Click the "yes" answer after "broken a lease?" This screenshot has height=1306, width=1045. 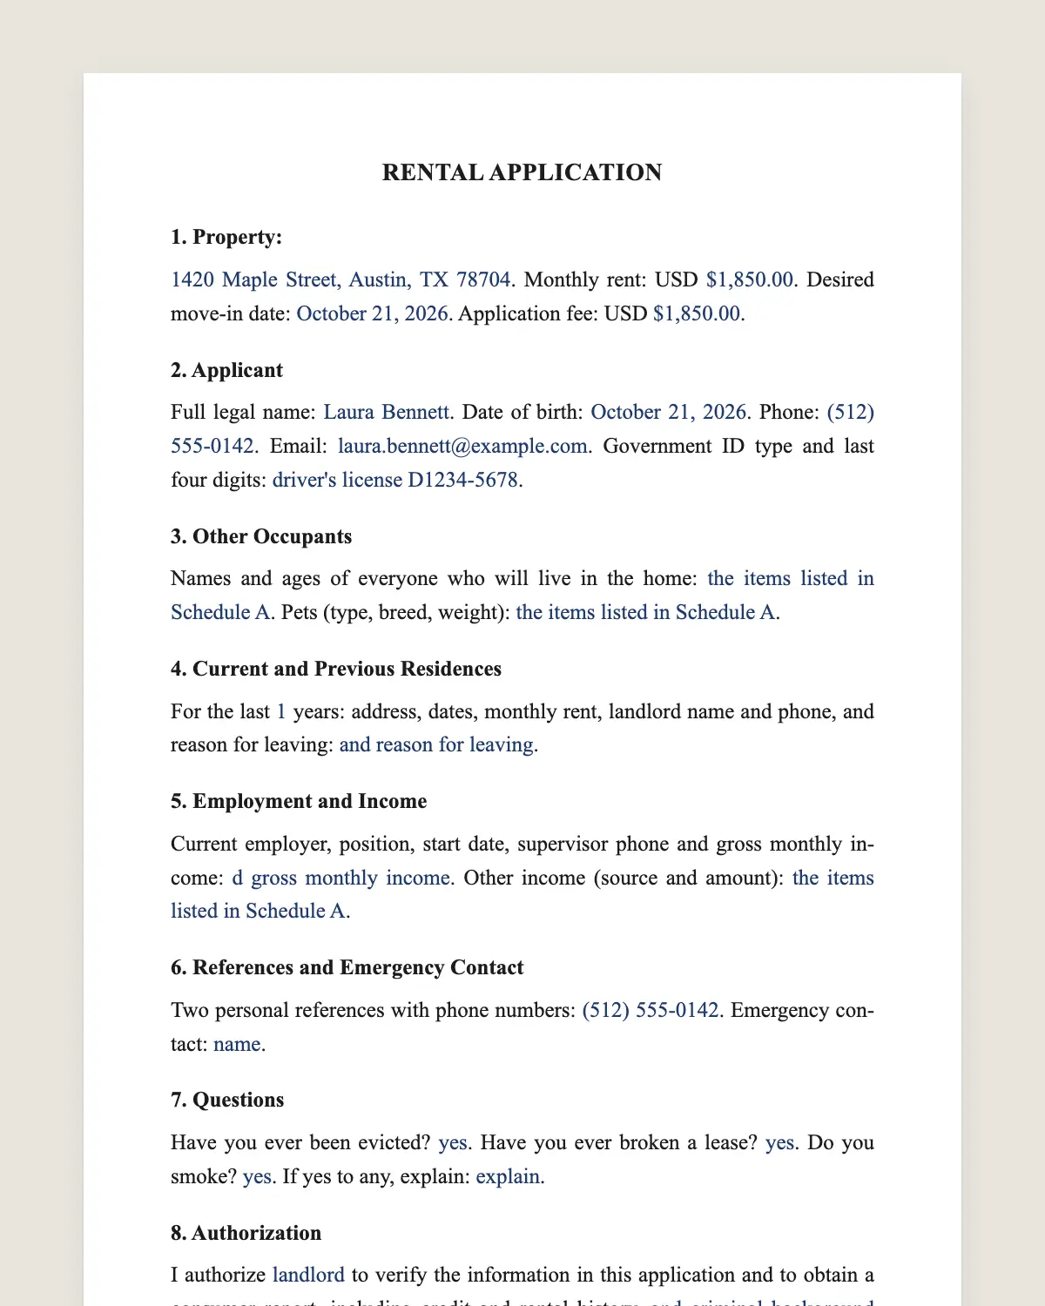pyautogui.click(x=779, y=1142)
